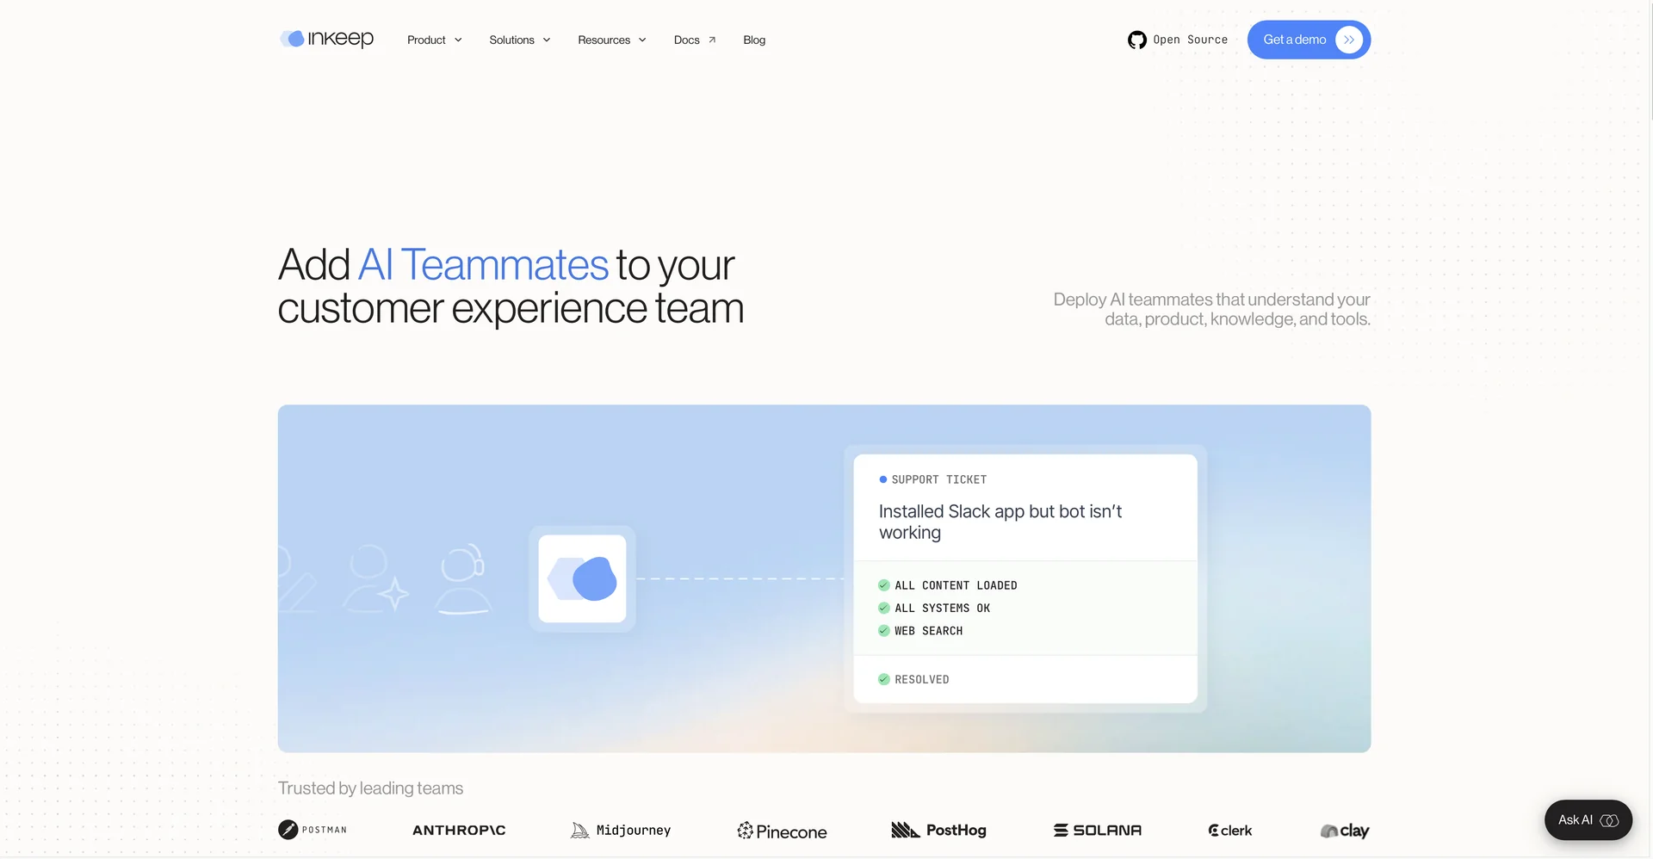Open the Ask AI chat widget
The image size is (1653, 859).
[x=1588, y=820]
